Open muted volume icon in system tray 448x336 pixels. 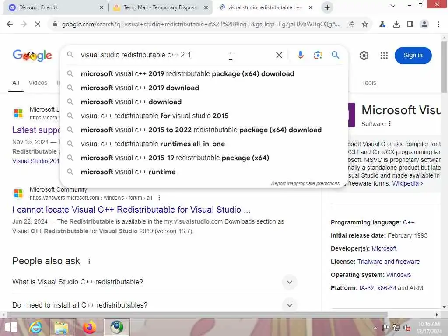[x=406, y=328]
